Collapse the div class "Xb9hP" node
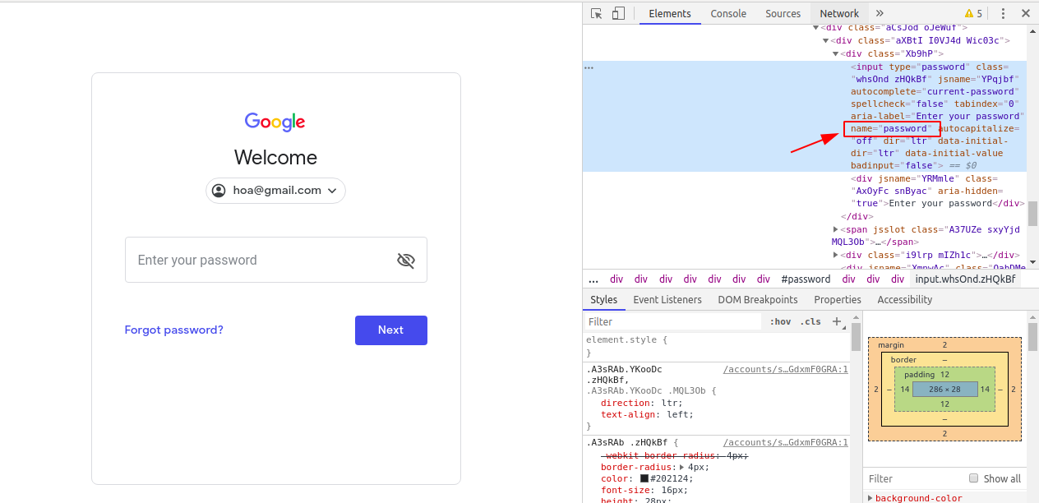The height and width of the screenshot is (503, 1039). (836, 53)
